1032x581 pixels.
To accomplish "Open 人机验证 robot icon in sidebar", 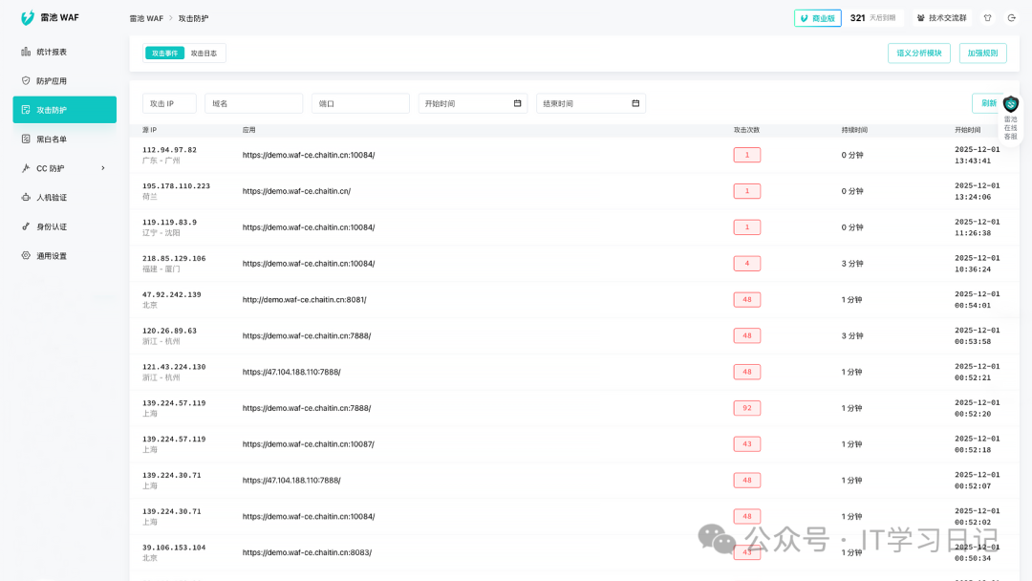I will click(x=27, y=198).
